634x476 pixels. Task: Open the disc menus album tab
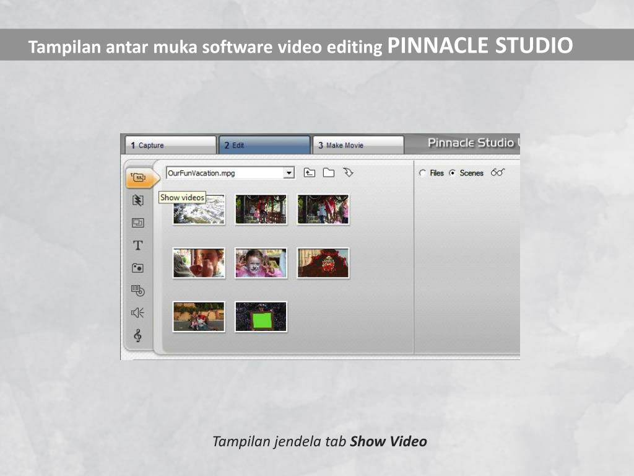[138, 290]
